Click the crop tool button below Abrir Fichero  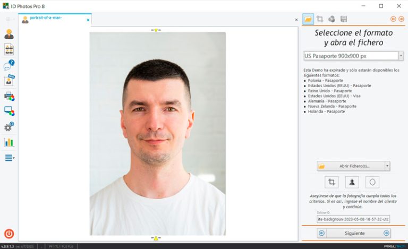click(x=331, y=182)
